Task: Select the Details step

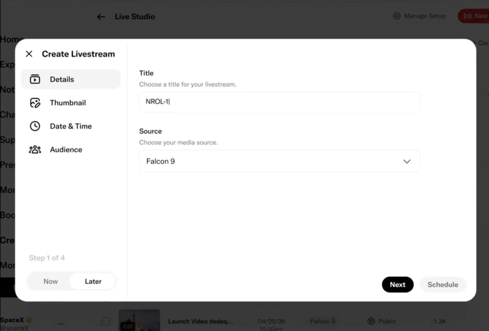Action: coord(71,79)
